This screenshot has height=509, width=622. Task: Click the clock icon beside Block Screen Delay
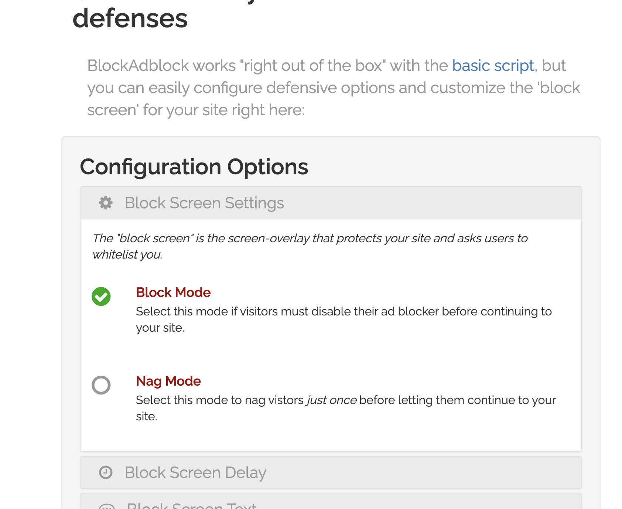point(105,472)
